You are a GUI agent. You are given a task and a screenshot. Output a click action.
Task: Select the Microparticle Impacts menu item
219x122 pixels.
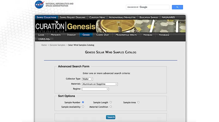pyautogui.click(x=126, y=35)
